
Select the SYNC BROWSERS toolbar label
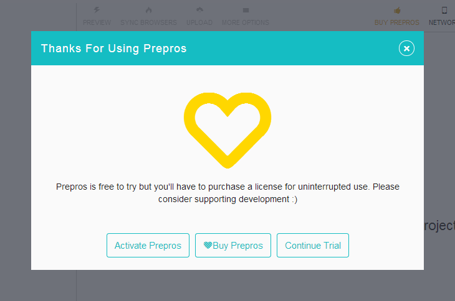148,22
